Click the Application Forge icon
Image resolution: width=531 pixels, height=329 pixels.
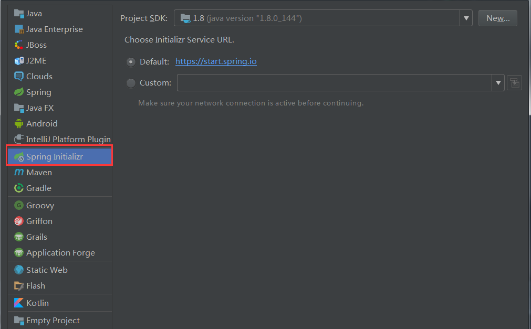(x=19, y=252)
